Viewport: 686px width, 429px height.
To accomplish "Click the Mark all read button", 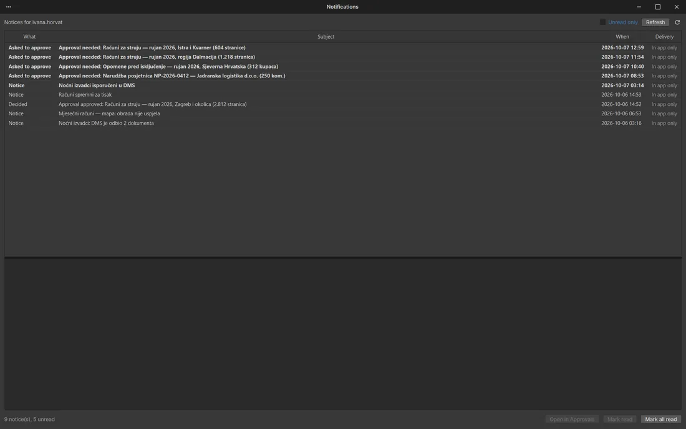I will point(660,420).
